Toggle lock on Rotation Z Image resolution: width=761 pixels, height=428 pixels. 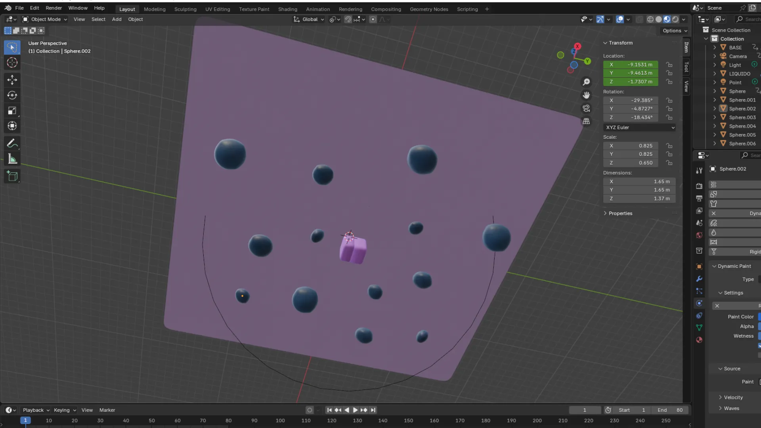point(669,118)
